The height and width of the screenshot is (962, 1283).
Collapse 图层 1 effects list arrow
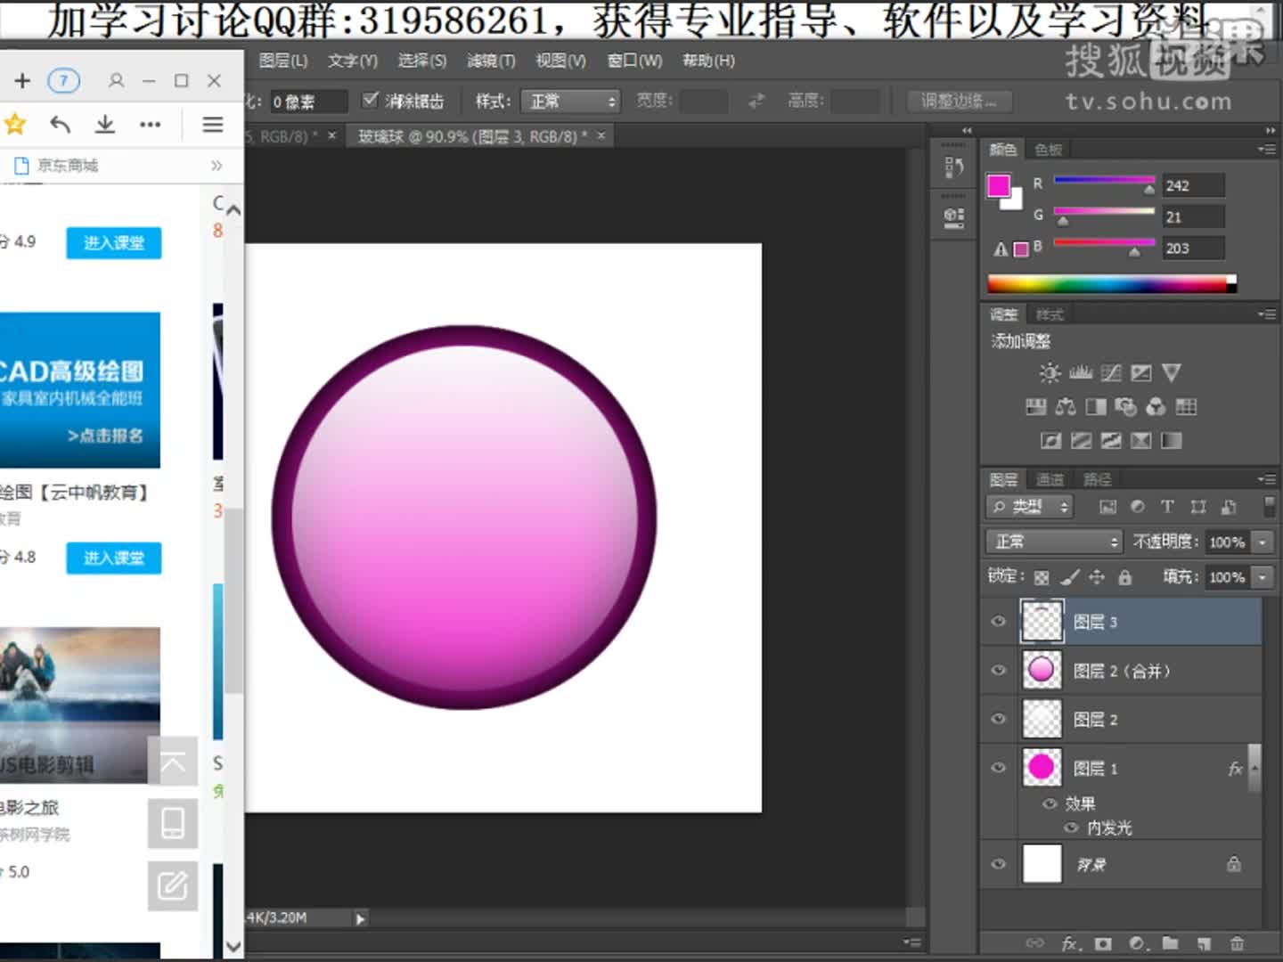tap(1254, 768)
